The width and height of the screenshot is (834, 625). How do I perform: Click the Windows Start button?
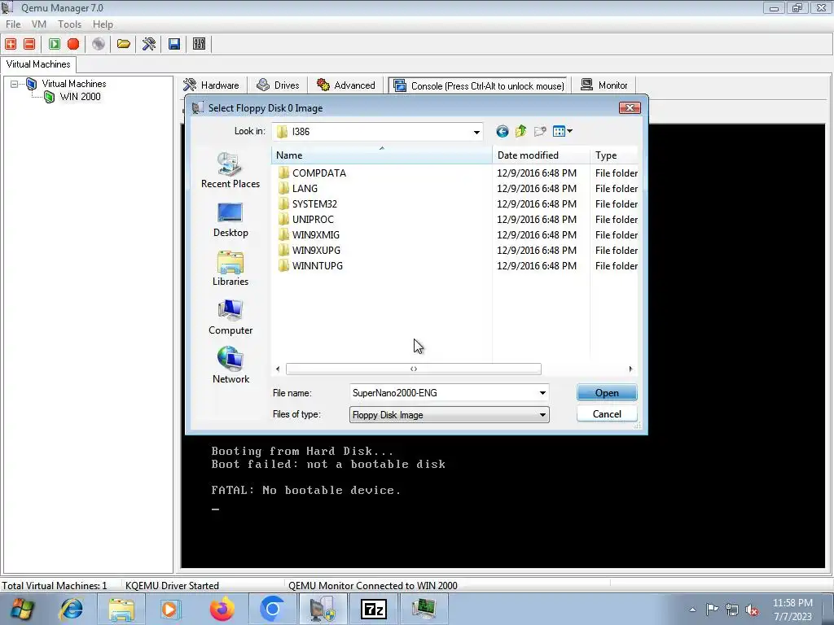tap(21, 609)
